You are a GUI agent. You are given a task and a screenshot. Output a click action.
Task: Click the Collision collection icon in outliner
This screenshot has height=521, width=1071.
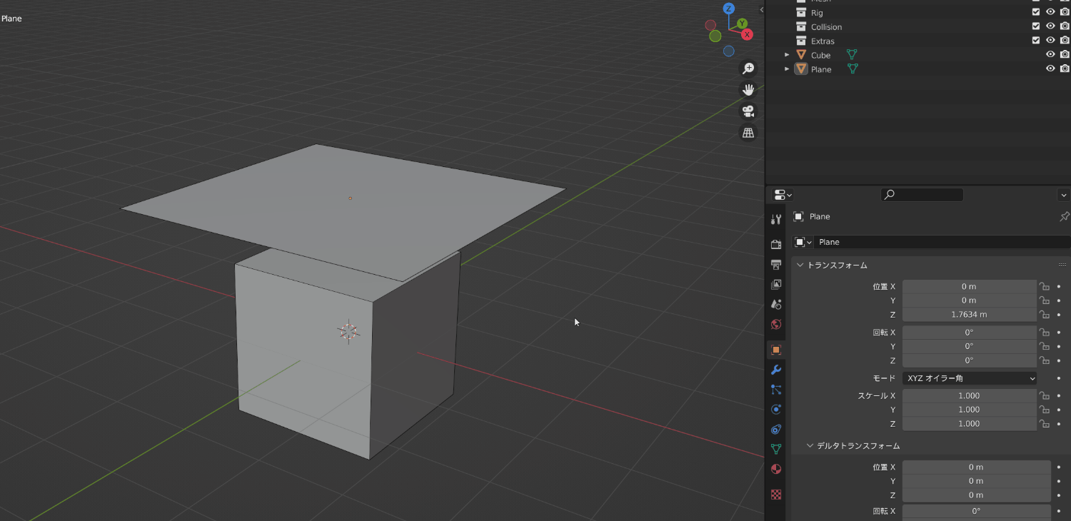point(801,26)
